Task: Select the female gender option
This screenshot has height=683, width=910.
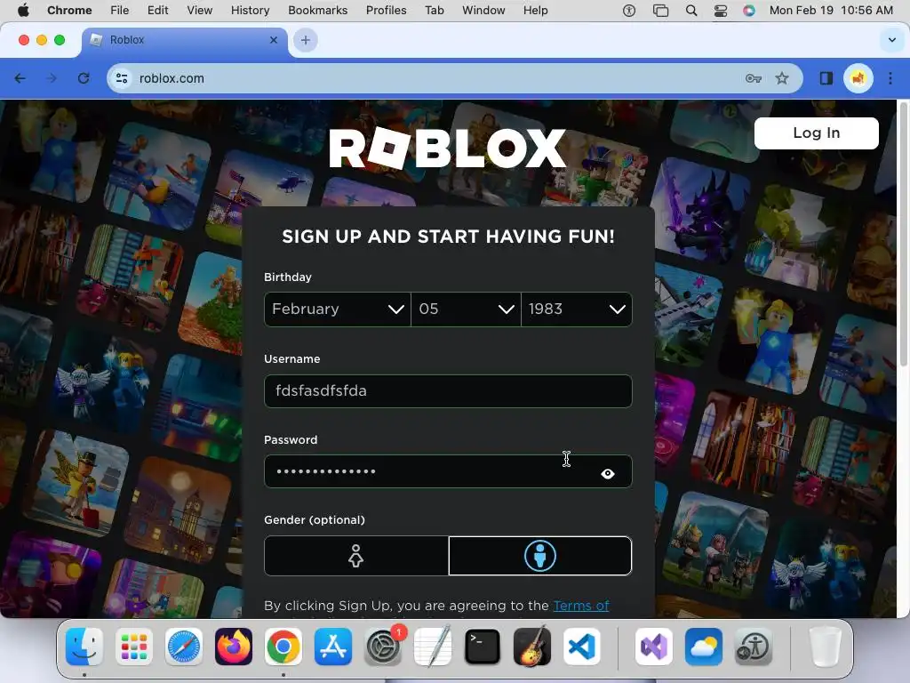Action: 355,556
